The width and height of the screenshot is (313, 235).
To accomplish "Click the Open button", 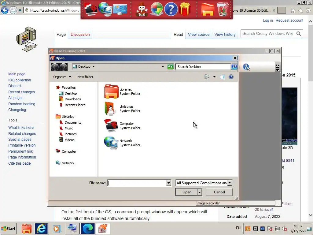I will pyautogui.click(x=187, y=192).
